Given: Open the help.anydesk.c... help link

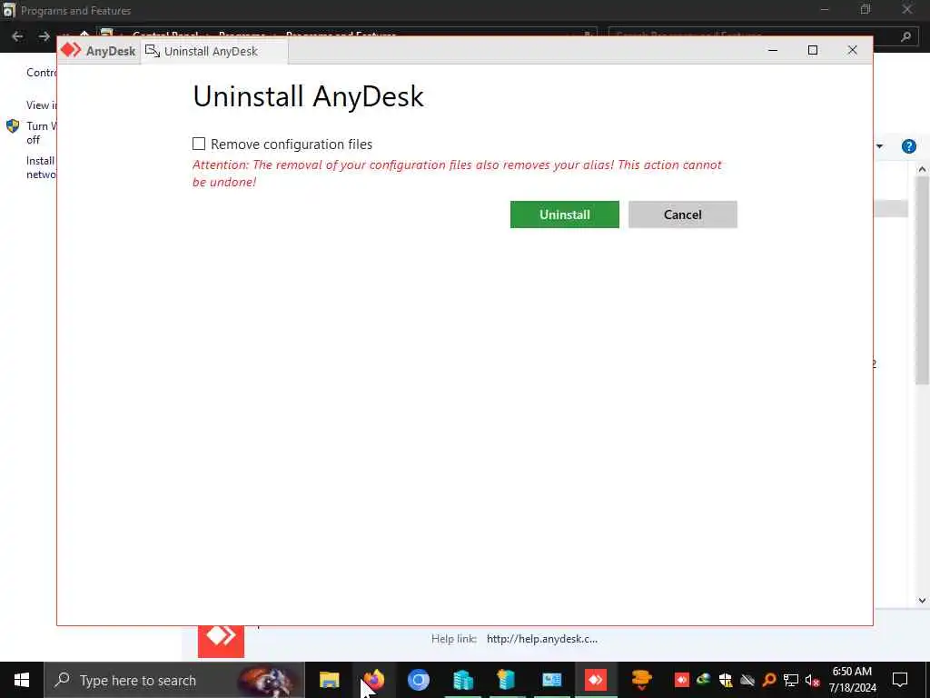Looking at the screenshot, I should click(541, 639).
